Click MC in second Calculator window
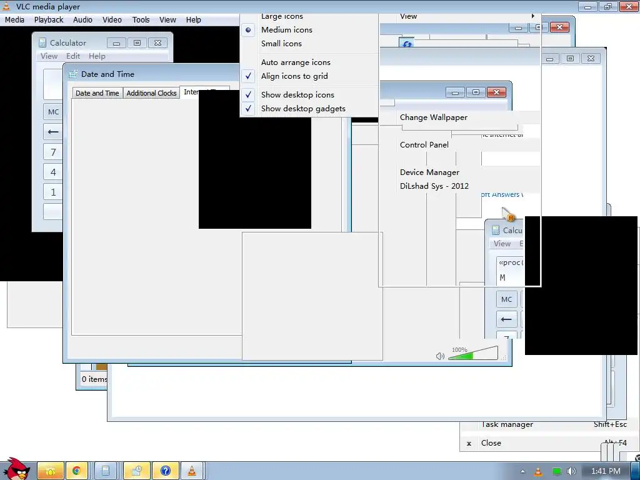The image size is (640, 480). click(x=506, y=299)
